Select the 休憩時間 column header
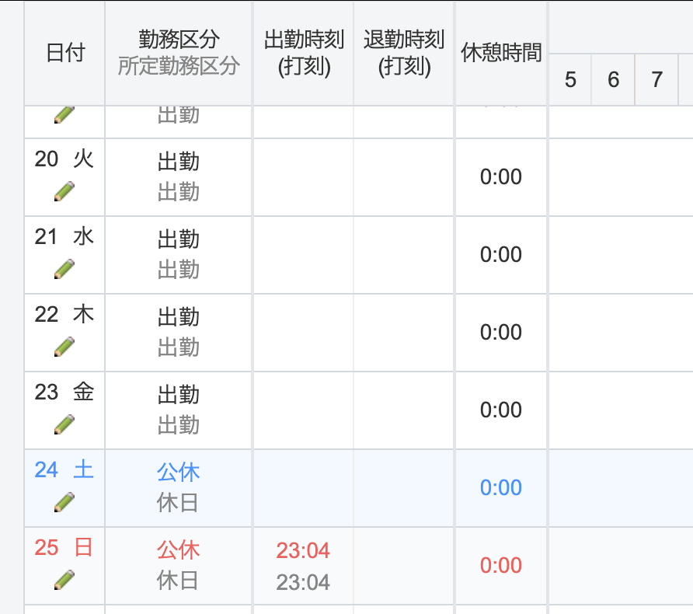693x614 pixels. (501, 53)
